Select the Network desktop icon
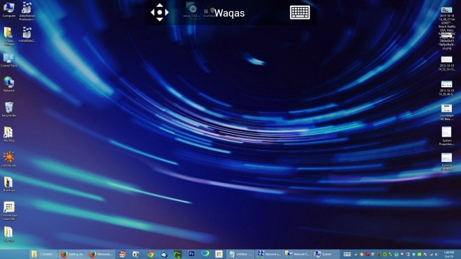This screenshot has width=461, height=259. coord(9,84)
